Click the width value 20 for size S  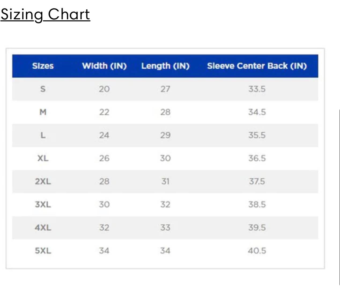pyautogui.click(x=104, y=89)
